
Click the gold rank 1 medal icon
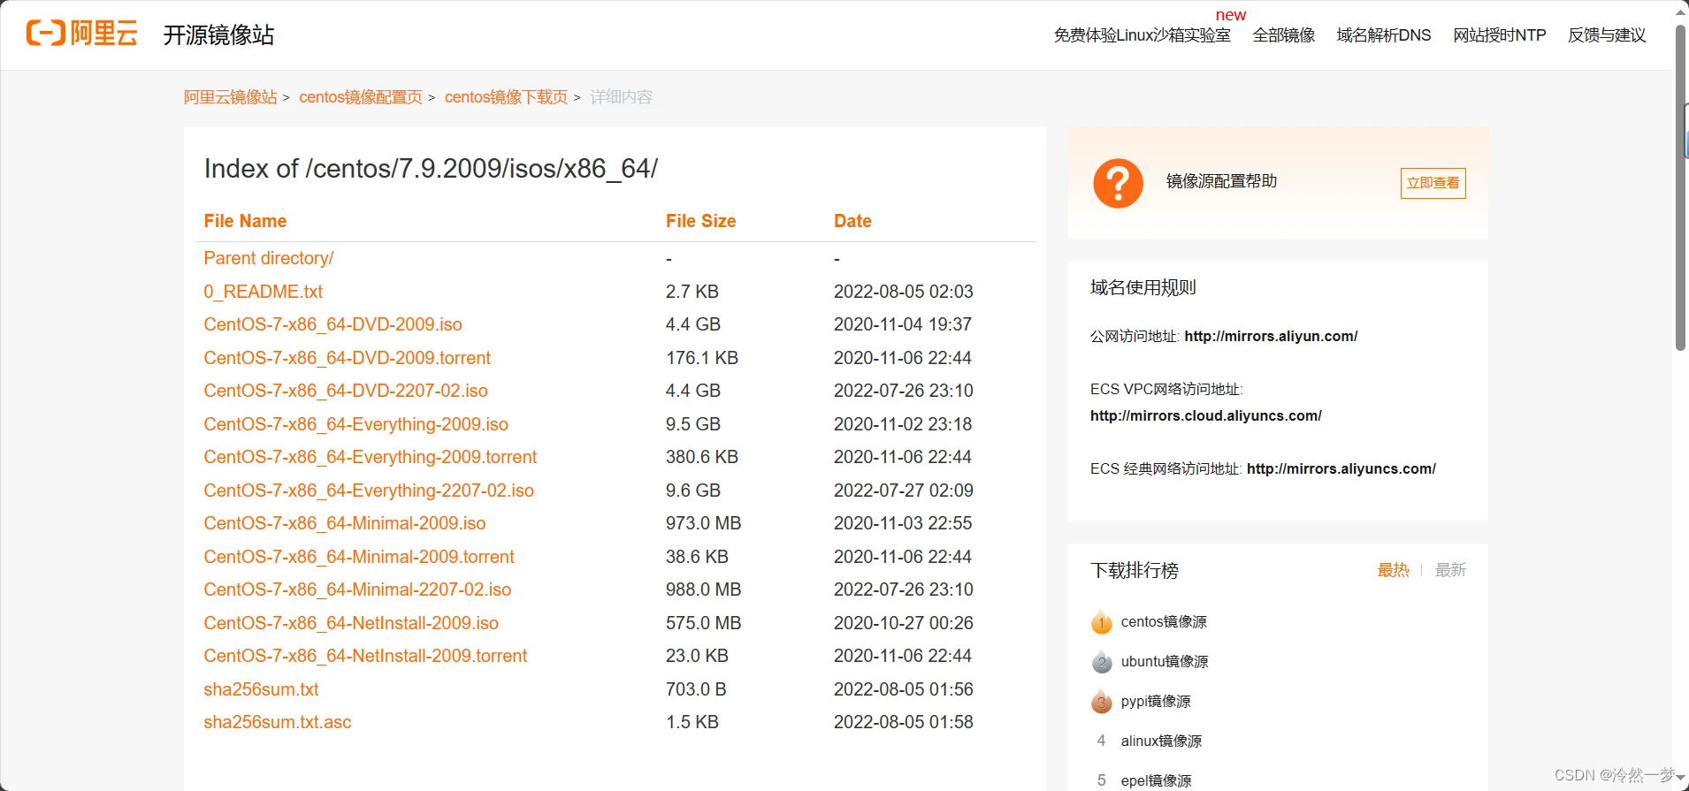(1101, 622)
